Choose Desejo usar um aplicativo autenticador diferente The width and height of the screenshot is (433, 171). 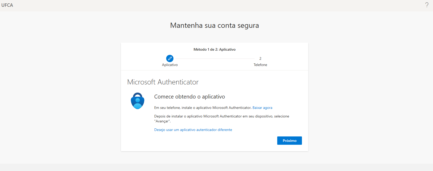pos(193,130)
